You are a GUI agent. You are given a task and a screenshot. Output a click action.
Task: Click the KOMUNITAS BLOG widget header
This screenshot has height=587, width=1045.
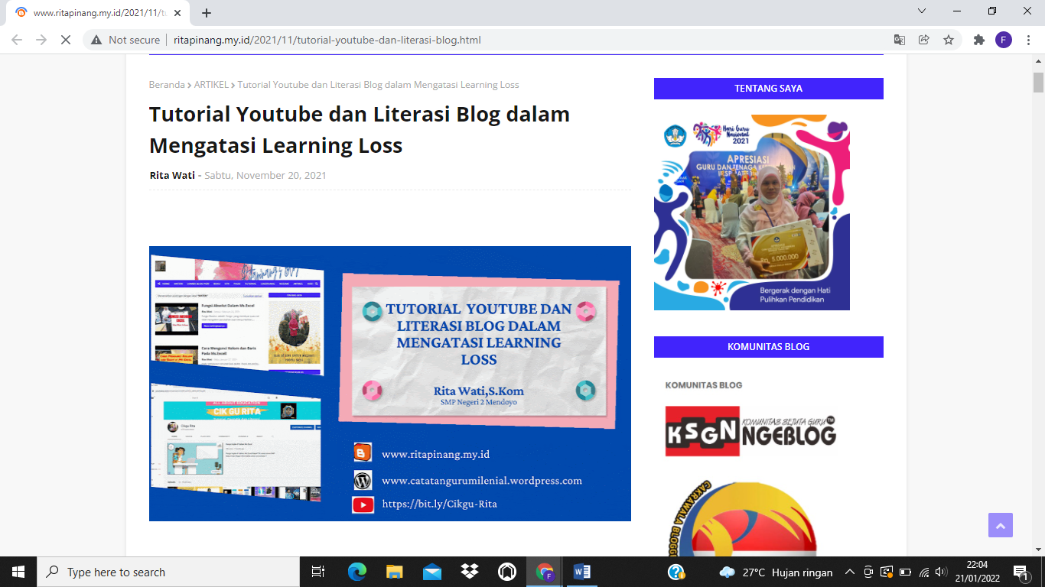pyautogui.click(x=769, y=347)
